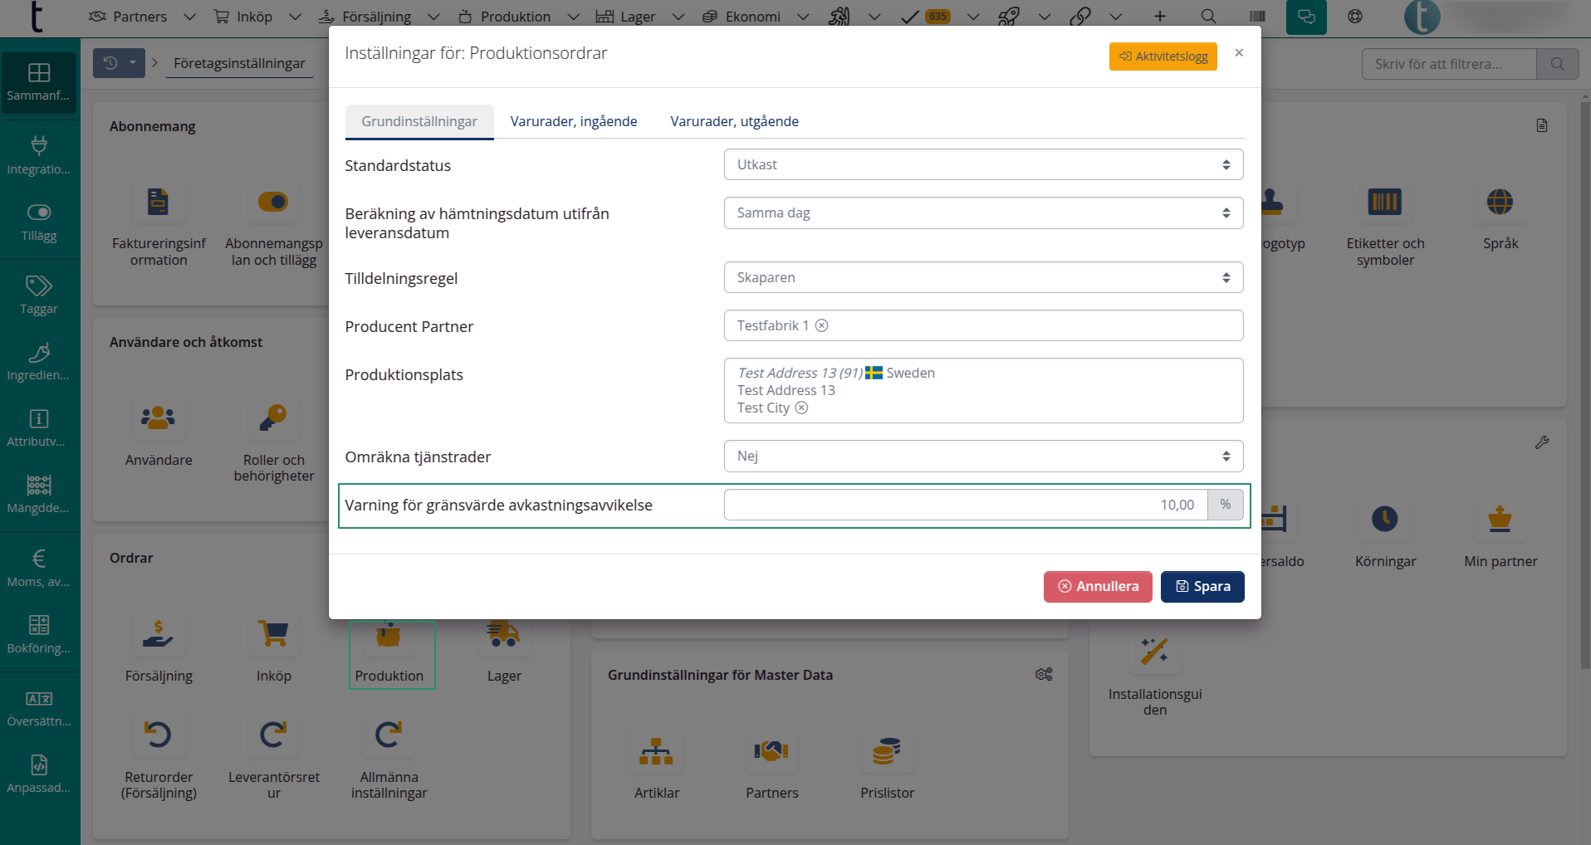Viewport: 1591px width, 845px height.
Task: Open the Integrations sidebar icon
Action: (x=39, y=155)
